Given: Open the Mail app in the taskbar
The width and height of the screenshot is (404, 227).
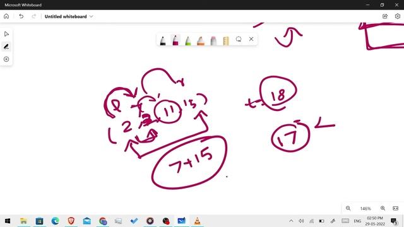Looking at the screenshot, I should 87,221.
